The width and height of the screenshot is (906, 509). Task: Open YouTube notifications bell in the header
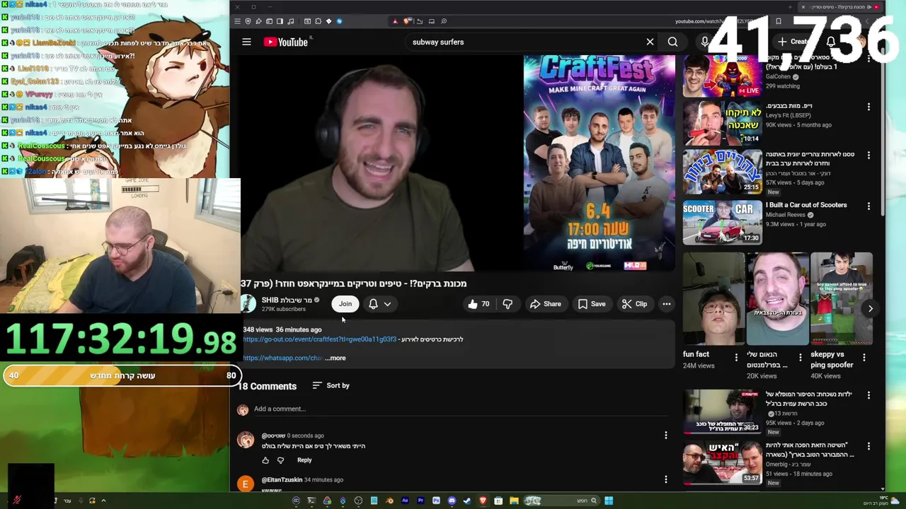pos(831,42)
